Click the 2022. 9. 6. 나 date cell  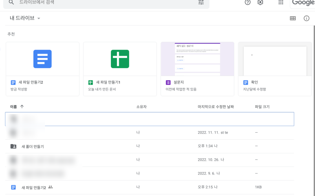point(209,173)
